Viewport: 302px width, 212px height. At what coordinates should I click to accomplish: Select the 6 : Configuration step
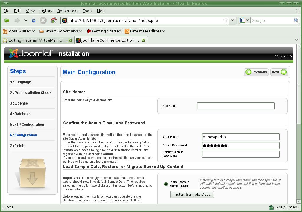click(x=24, y=135)
